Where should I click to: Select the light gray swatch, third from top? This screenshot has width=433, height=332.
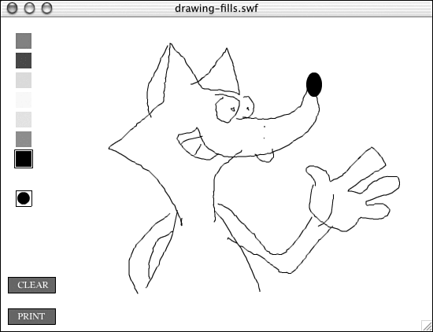coord(24,80)
